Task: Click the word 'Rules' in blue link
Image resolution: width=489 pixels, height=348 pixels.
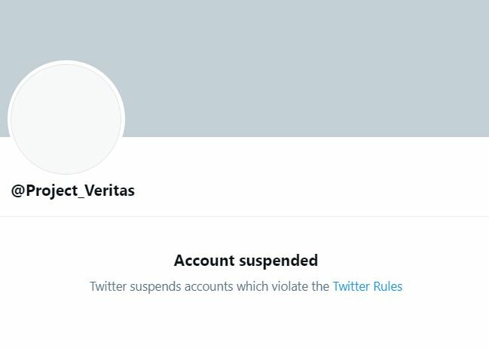Action: (x=387, y=286)
